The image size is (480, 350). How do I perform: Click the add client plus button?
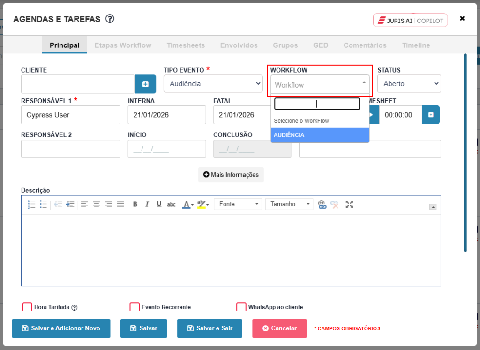click(145, 84)
